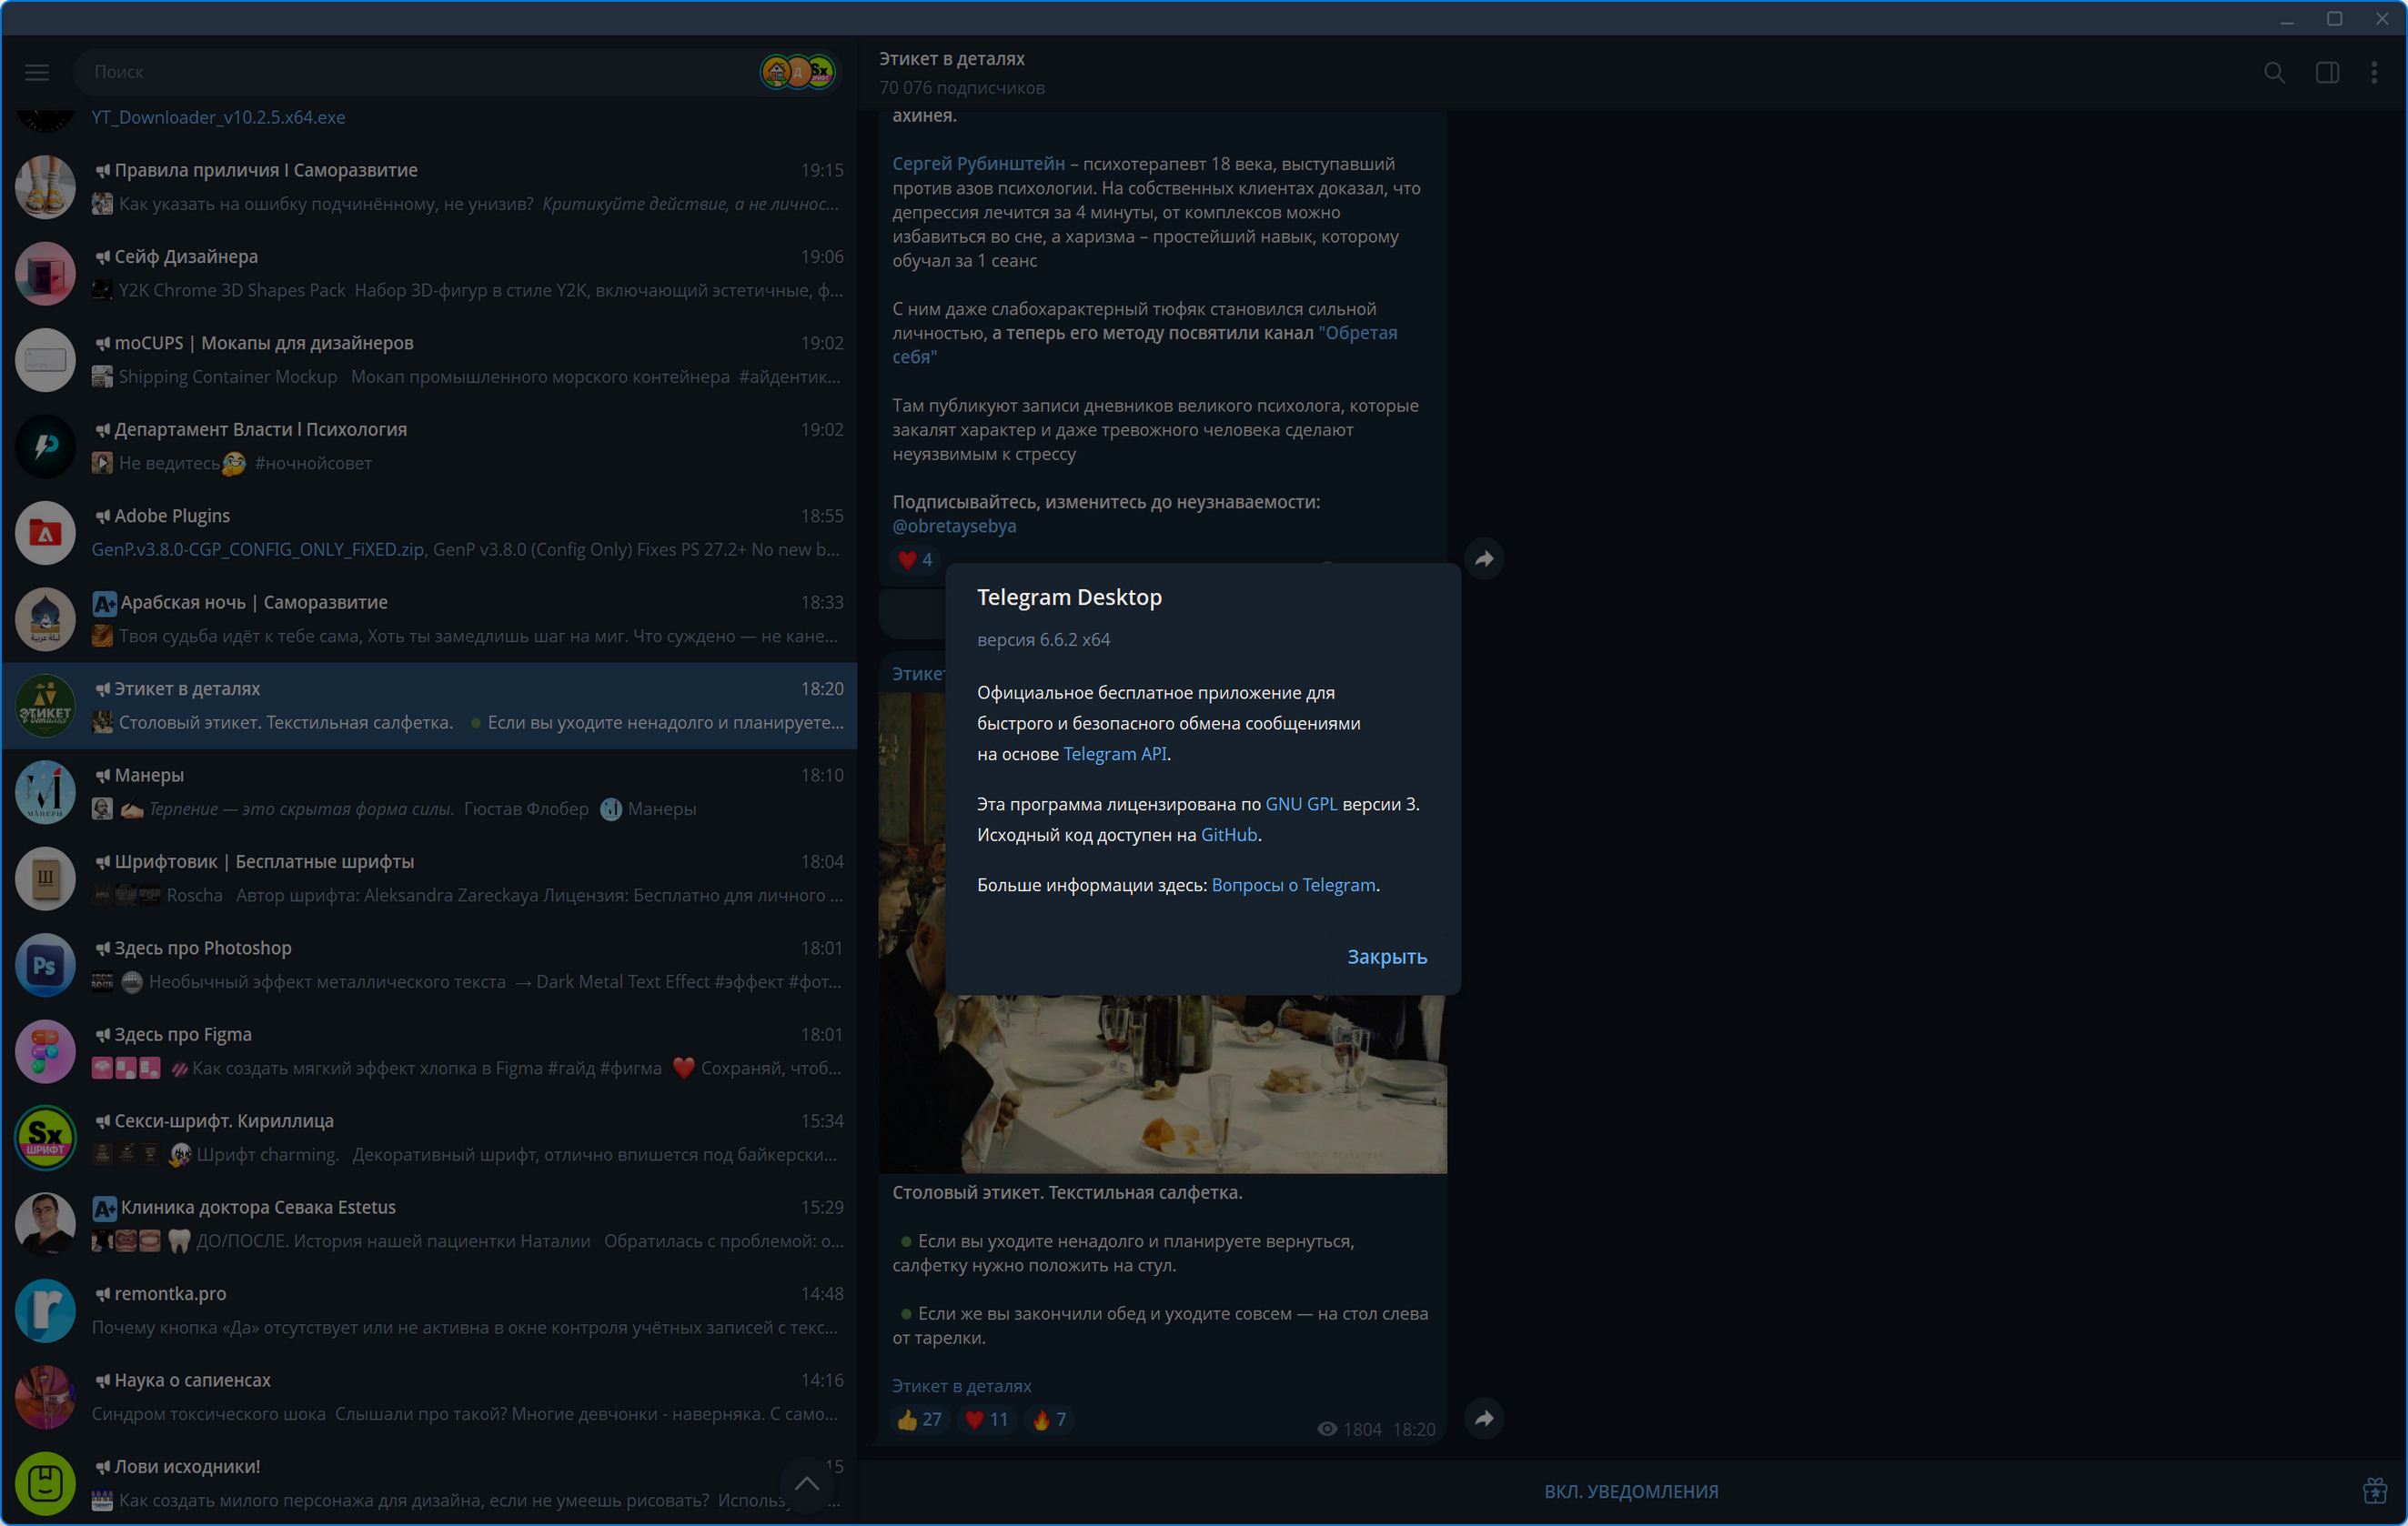Toggle the right info sidebar panel icon
2408x1526 pixels.
click(x=2327, y=73)
